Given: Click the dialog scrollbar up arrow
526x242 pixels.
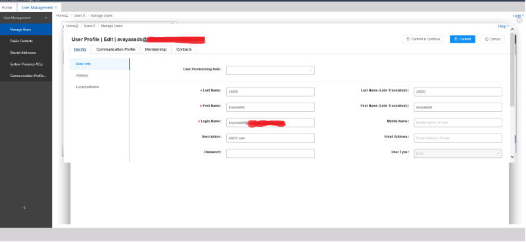Looking at the screenshot, I should (x=512, y=30).
